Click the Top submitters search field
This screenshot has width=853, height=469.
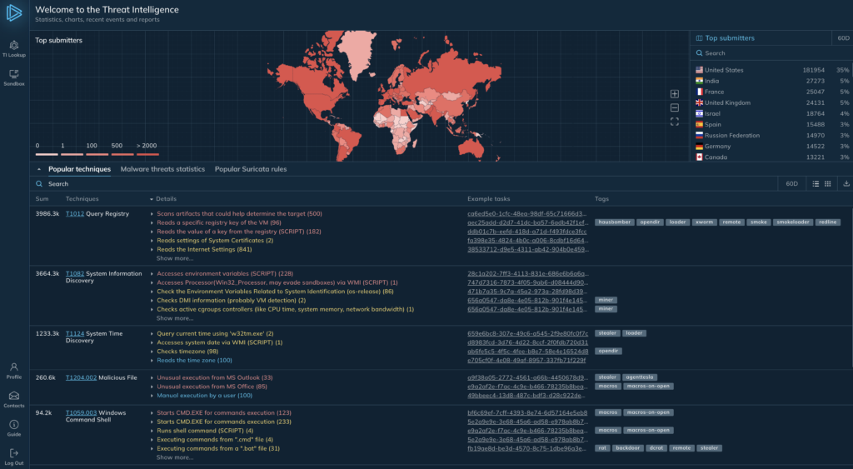coord(771,53)
